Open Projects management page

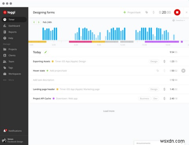pyautogui.click(x=13, y=49)
